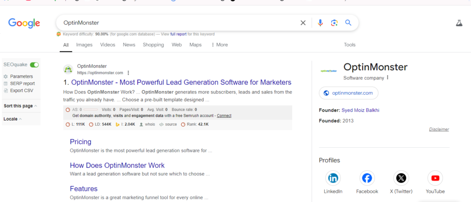Select the All results tab
Screen dimensions: 471x202
click(66, 45)
